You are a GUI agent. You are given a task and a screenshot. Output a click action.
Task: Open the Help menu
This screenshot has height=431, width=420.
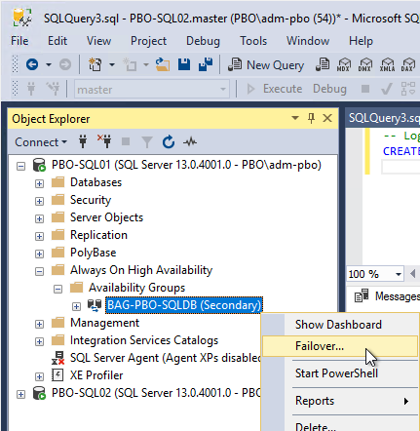coord(361,41)
